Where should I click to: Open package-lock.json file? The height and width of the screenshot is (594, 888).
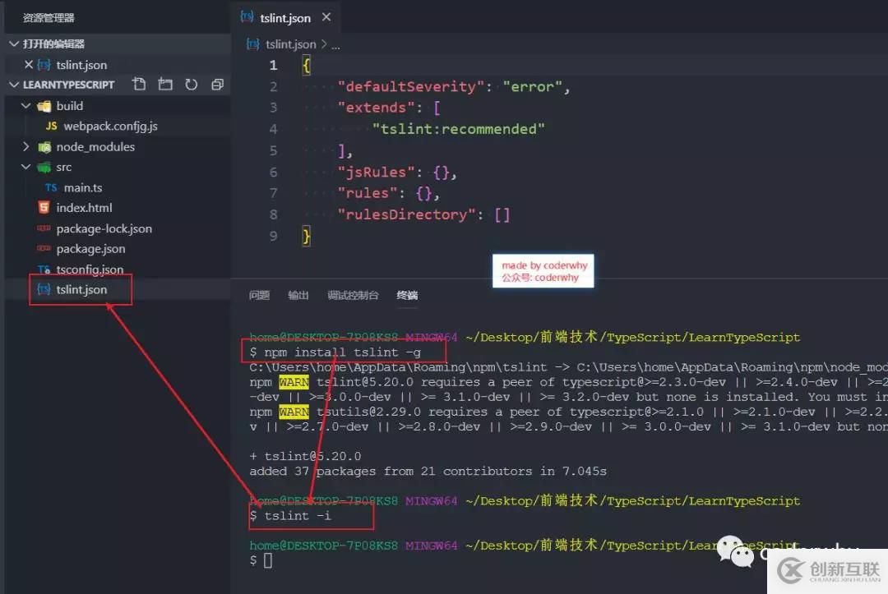[x=104, y=228]
